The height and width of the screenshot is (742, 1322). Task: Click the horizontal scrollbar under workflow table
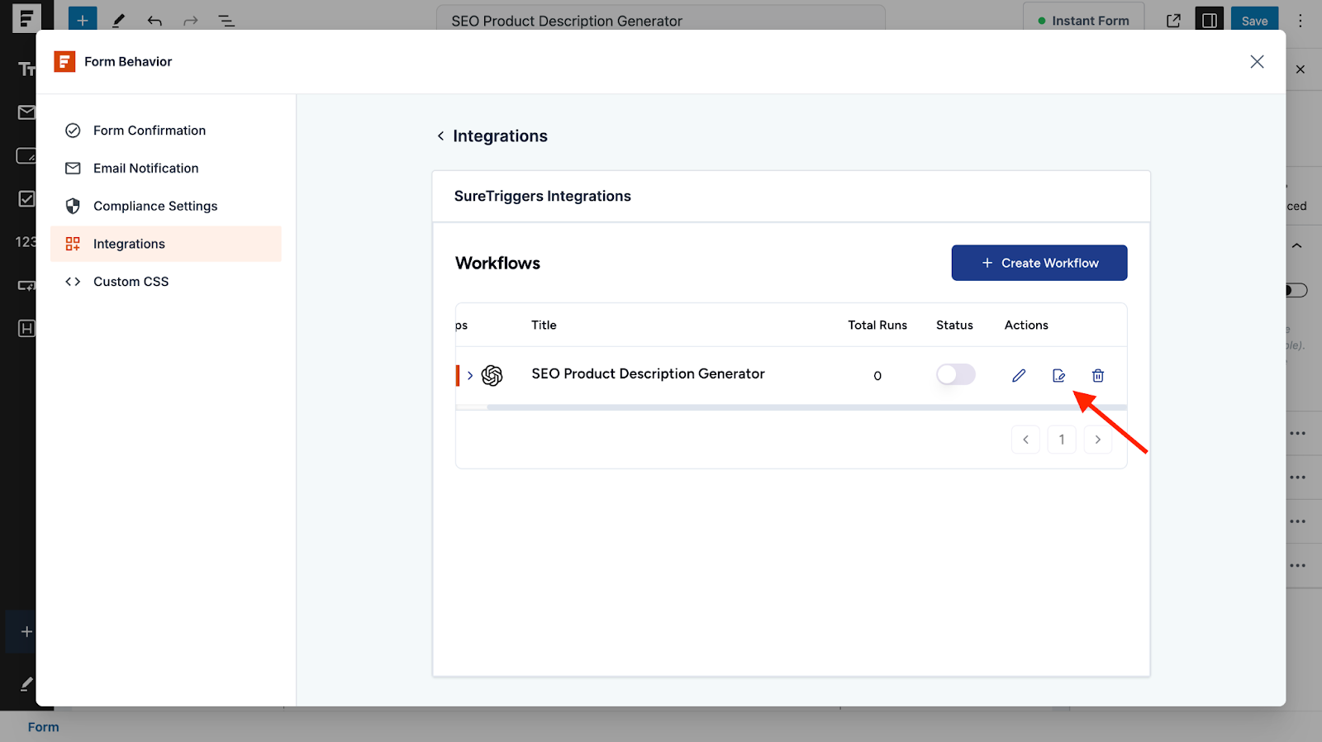pyautogui.click(x=806, y=407)
